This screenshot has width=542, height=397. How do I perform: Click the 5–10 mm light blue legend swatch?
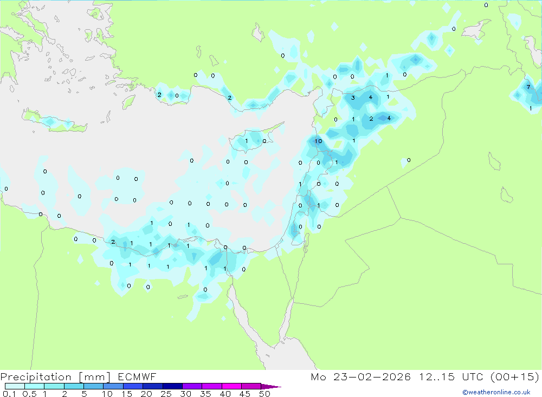(x=93, y=386)
